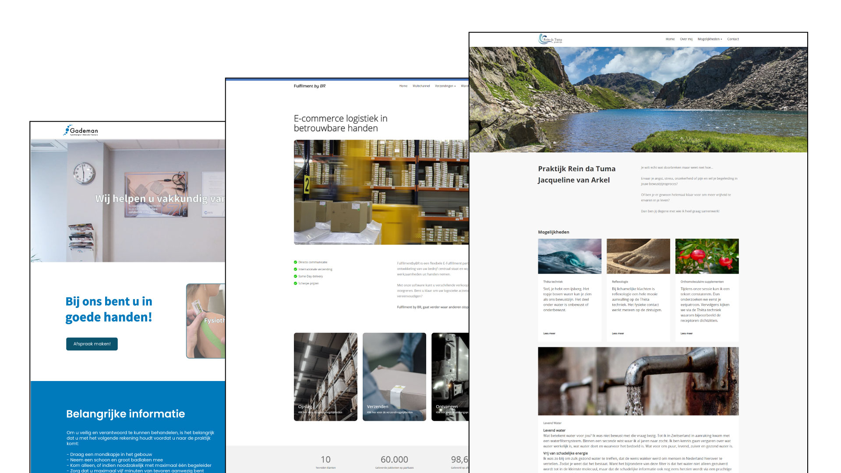Click the Rein da Tuma praktijk logo

click(550, 39)
